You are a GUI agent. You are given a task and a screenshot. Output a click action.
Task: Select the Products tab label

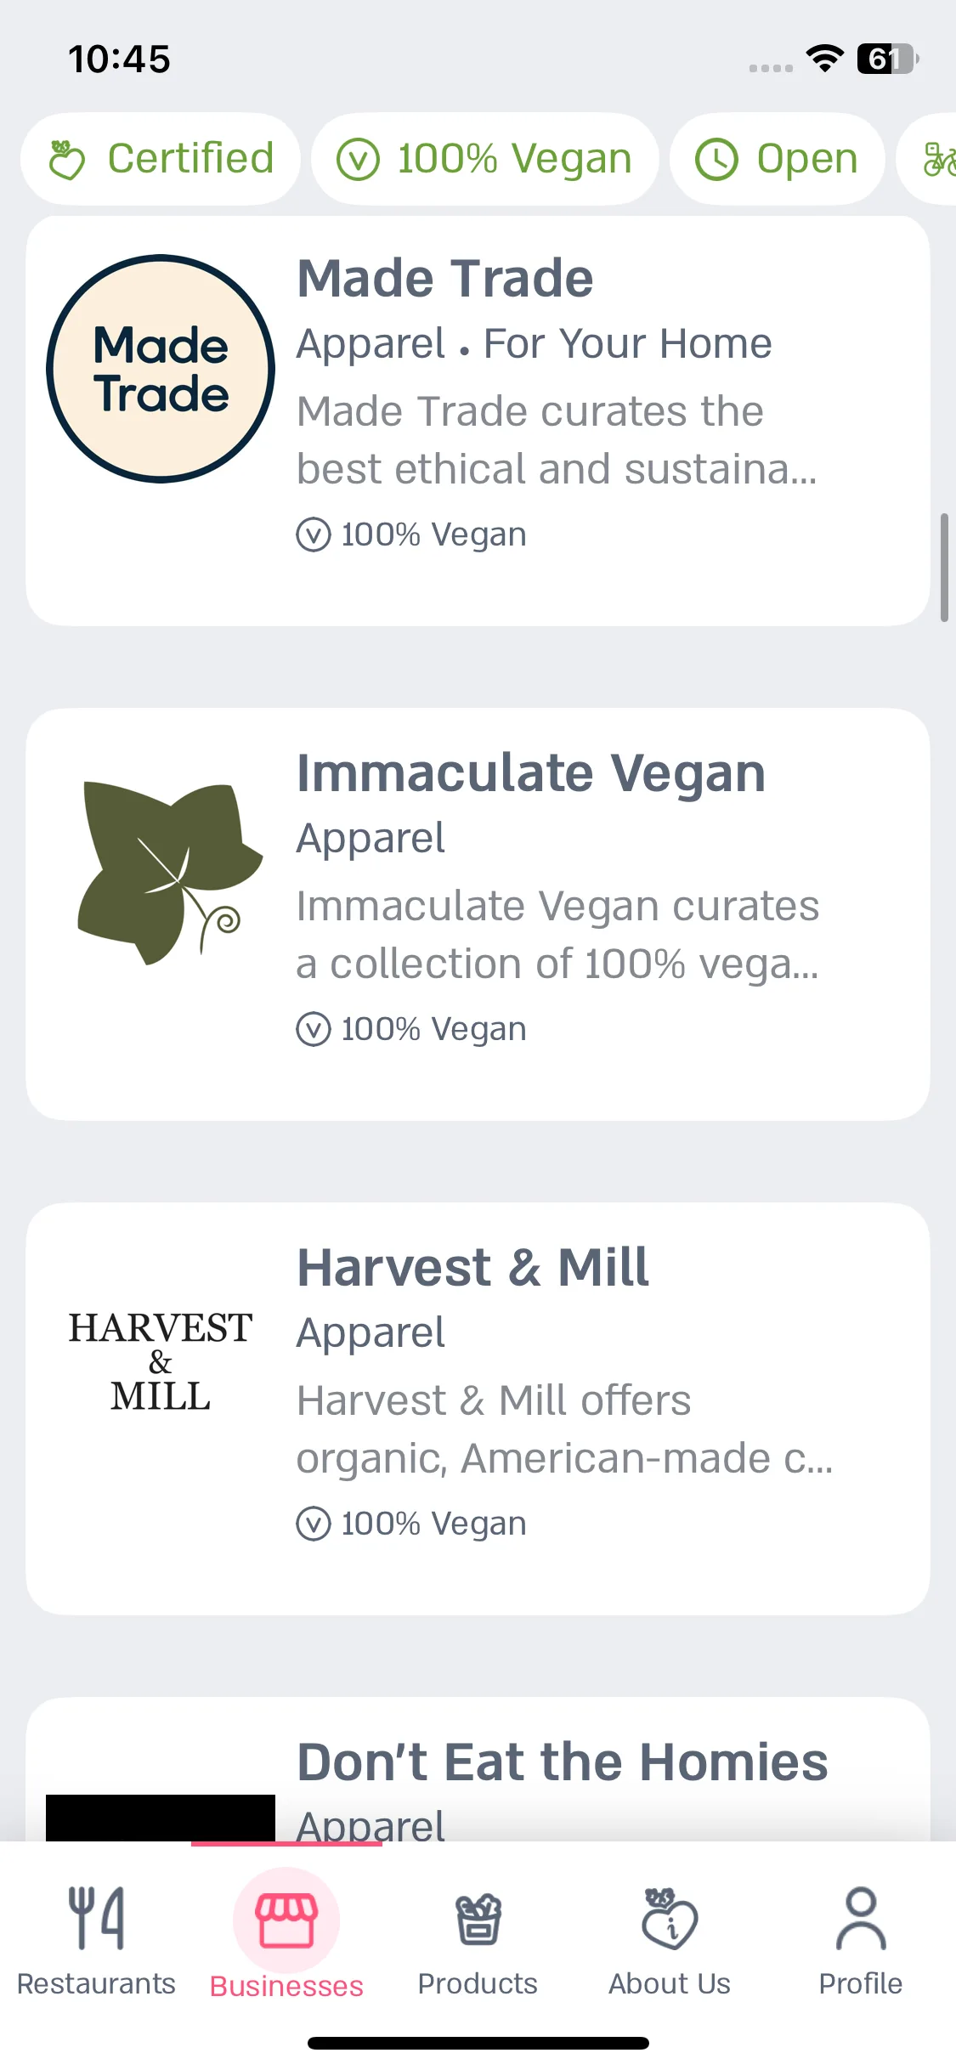pos(478,1983)
